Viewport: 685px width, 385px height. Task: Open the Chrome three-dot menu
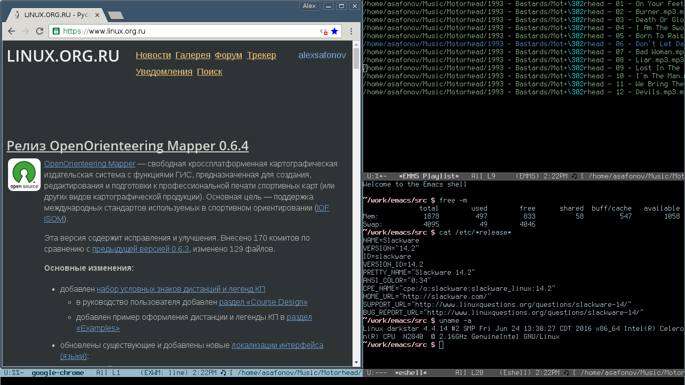[x=352, y=31]
